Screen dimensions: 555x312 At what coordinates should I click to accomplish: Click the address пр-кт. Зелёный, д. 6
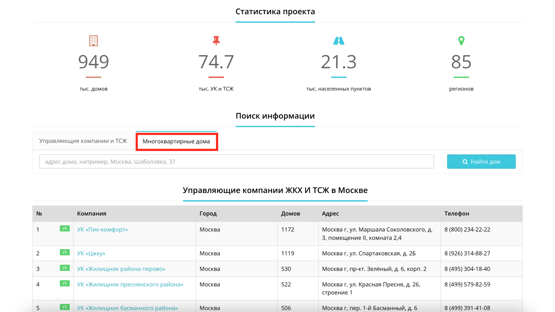(374, 269)
